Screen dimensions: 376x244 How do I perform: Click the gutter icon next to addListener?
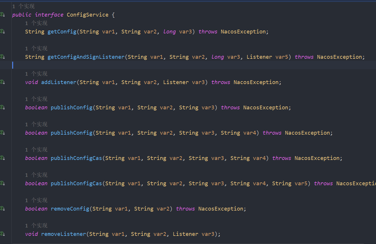(x=2, y=82)
